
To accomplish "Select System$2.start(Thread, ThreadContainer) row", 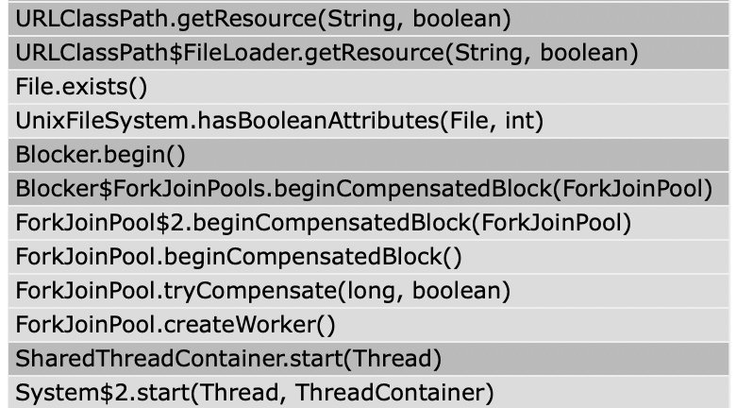I will coord(368,392).
